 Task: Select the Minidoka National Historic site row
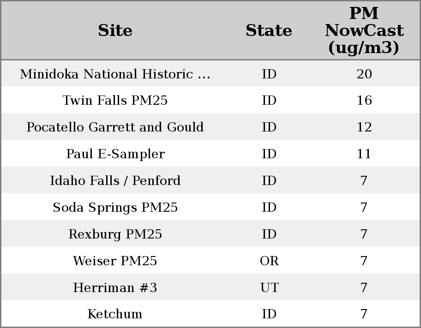coord(115,74)
